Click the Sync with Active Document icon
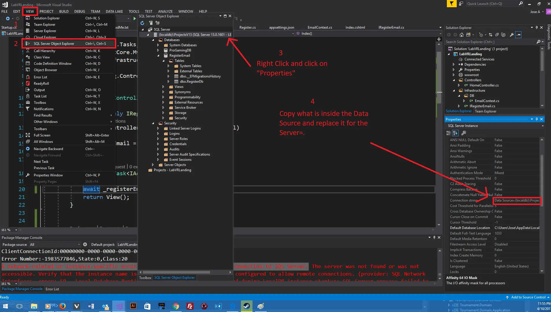Viewport: 551px width, 312px height. (491, 35)
